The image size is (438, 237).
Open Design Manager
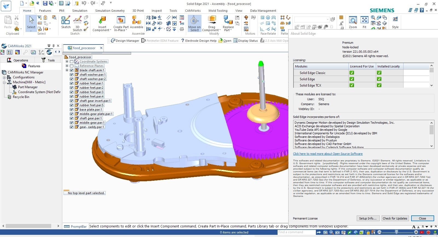pyautogui.click(x=125, y=41)
